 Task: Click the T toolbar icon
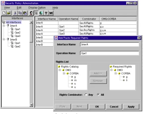pyautogui.click(x=46, y=13)
